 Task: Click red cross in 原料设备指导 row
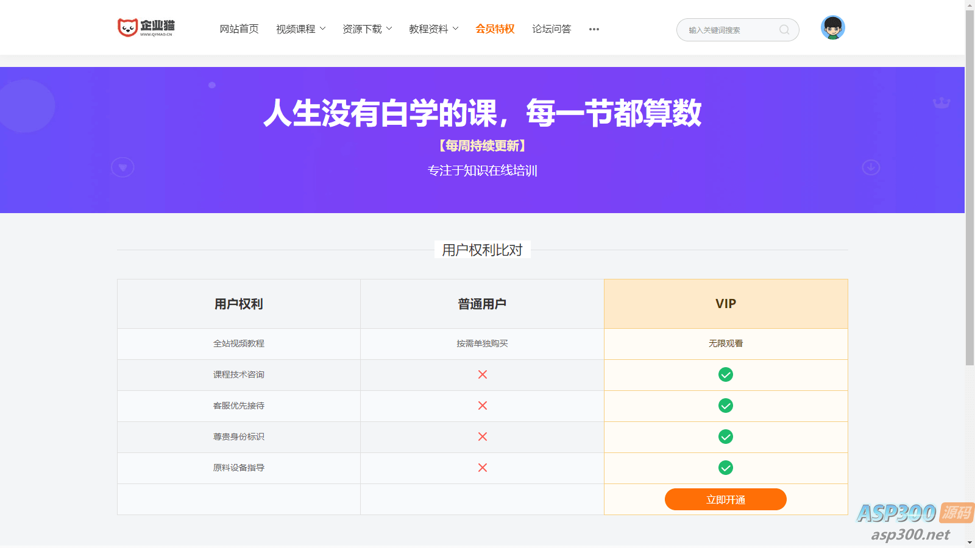click(x=483, y=468)
